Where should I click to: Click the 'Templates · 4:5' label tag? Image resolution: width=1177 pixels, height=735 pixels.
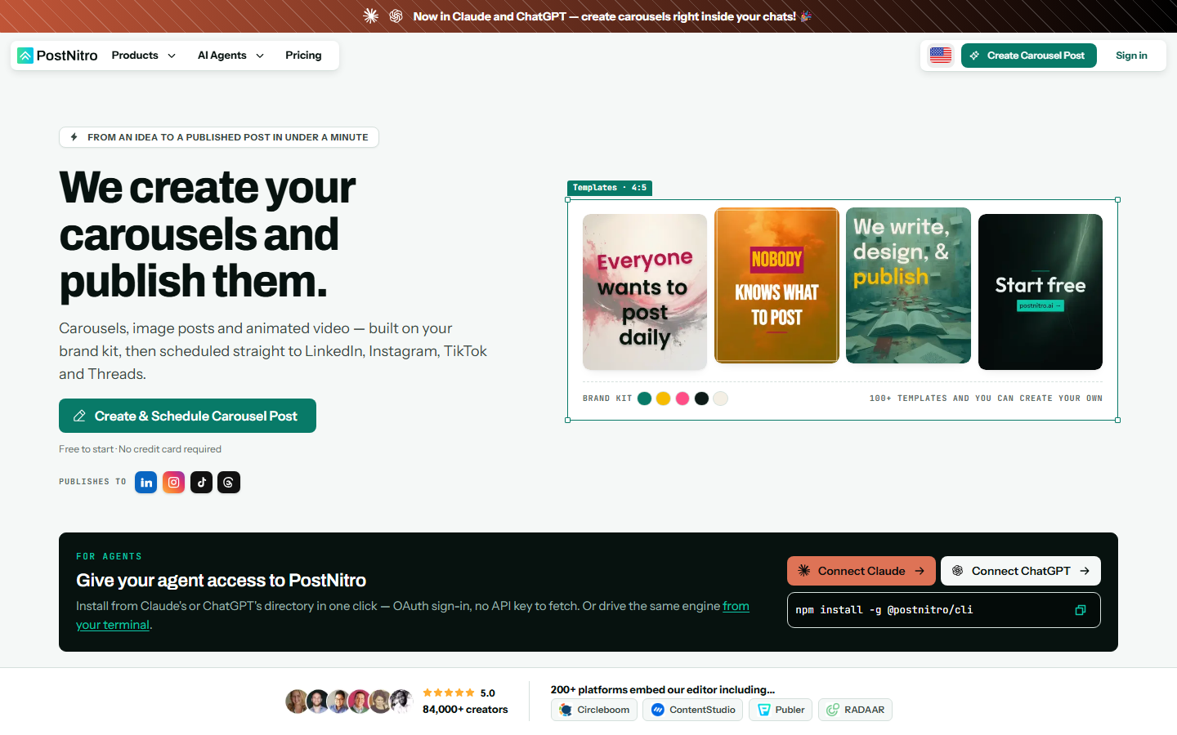pyautogui.click(x=610, y=188)
